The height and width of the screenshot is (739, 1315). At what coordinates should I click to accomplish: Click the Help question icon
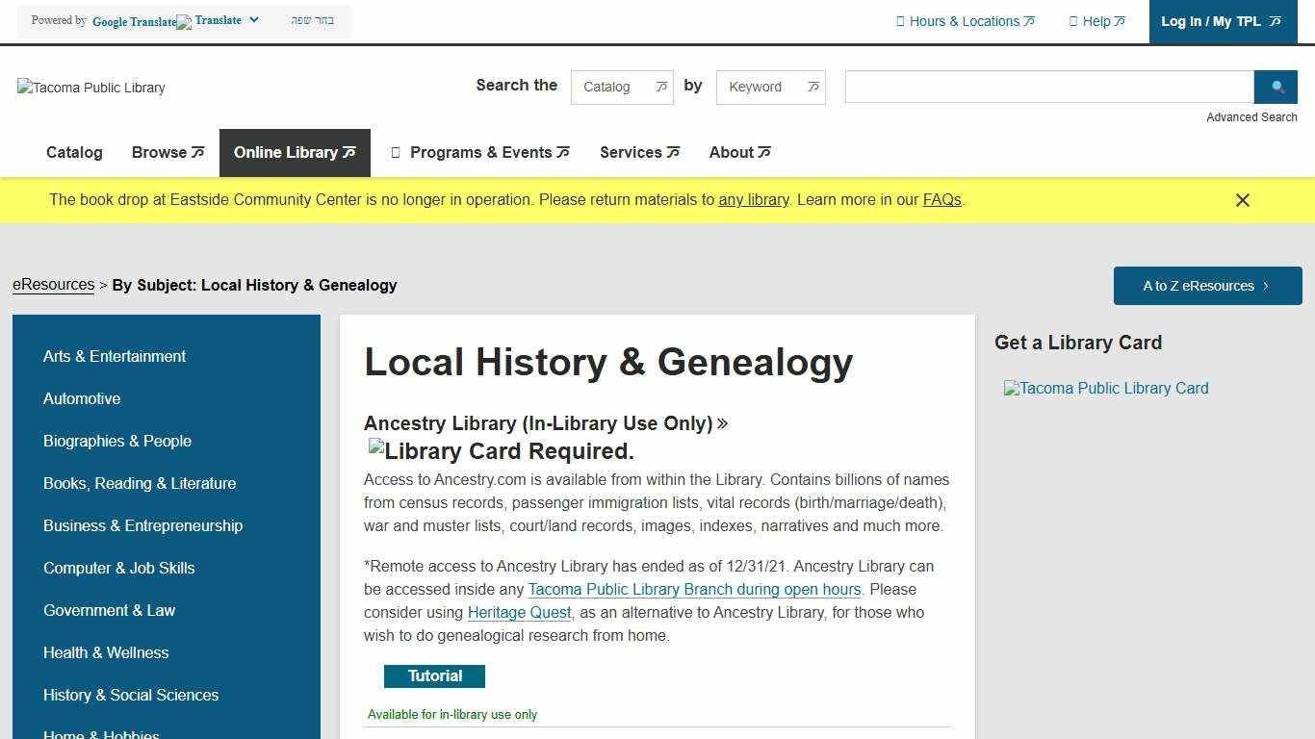[1073, 20]
